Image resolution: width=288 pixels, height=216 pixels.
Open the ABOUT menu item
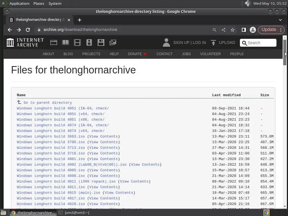(48, 54)
